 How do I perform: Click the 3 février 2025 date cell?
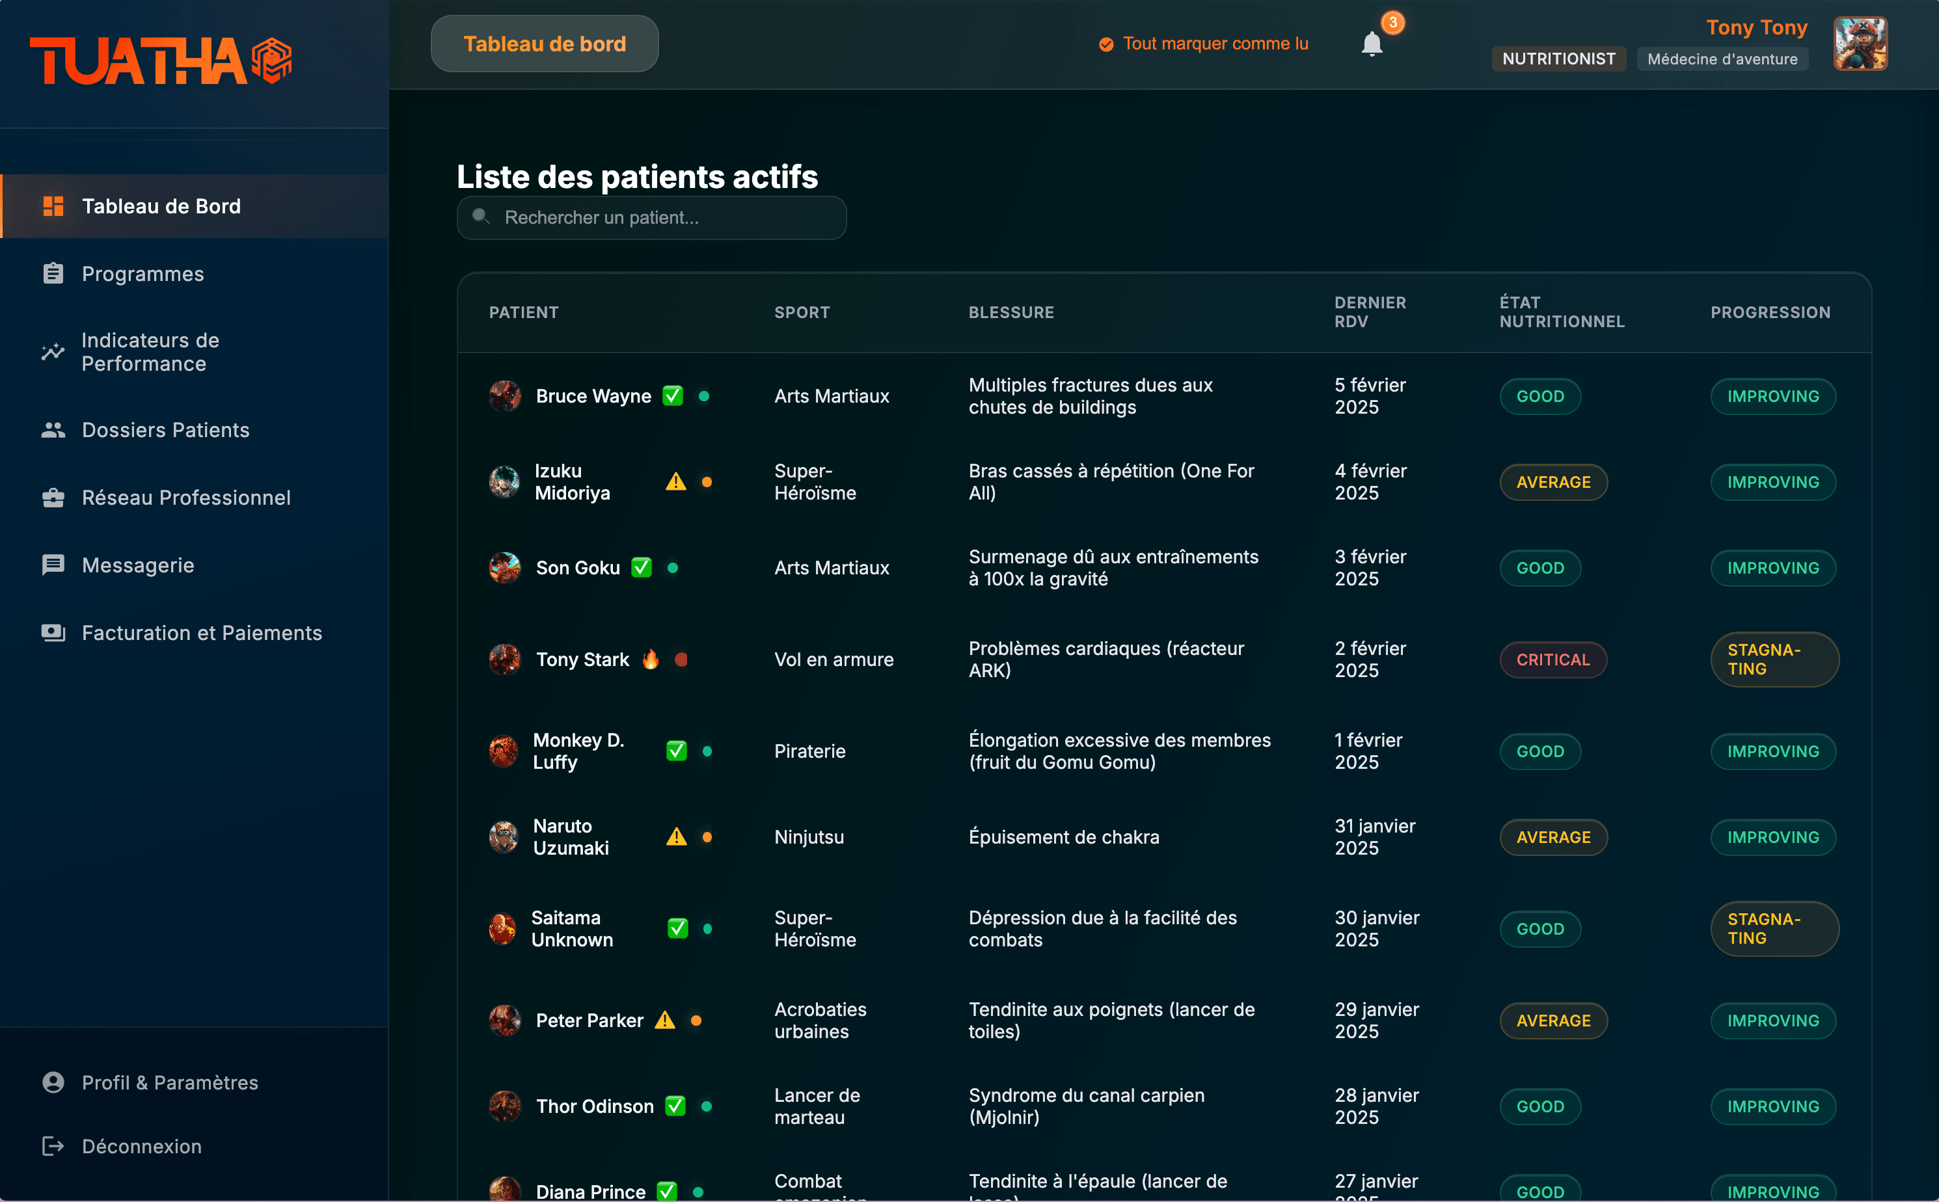[1370, 568]
